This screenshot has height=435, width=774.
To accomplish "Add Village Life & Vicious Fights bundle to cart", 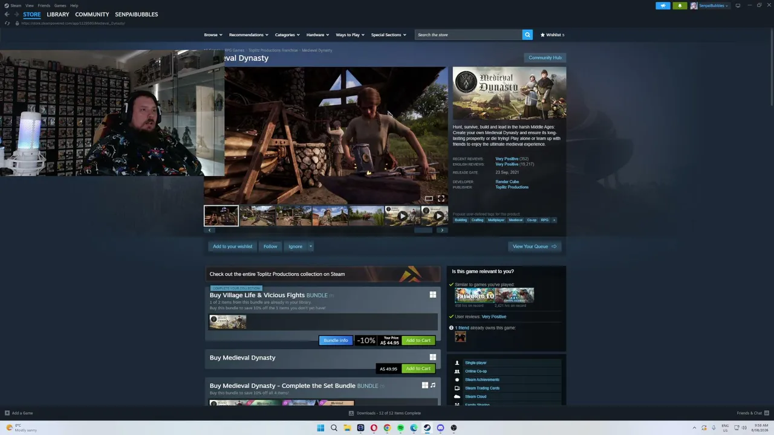I will click(x=418, y=341).
